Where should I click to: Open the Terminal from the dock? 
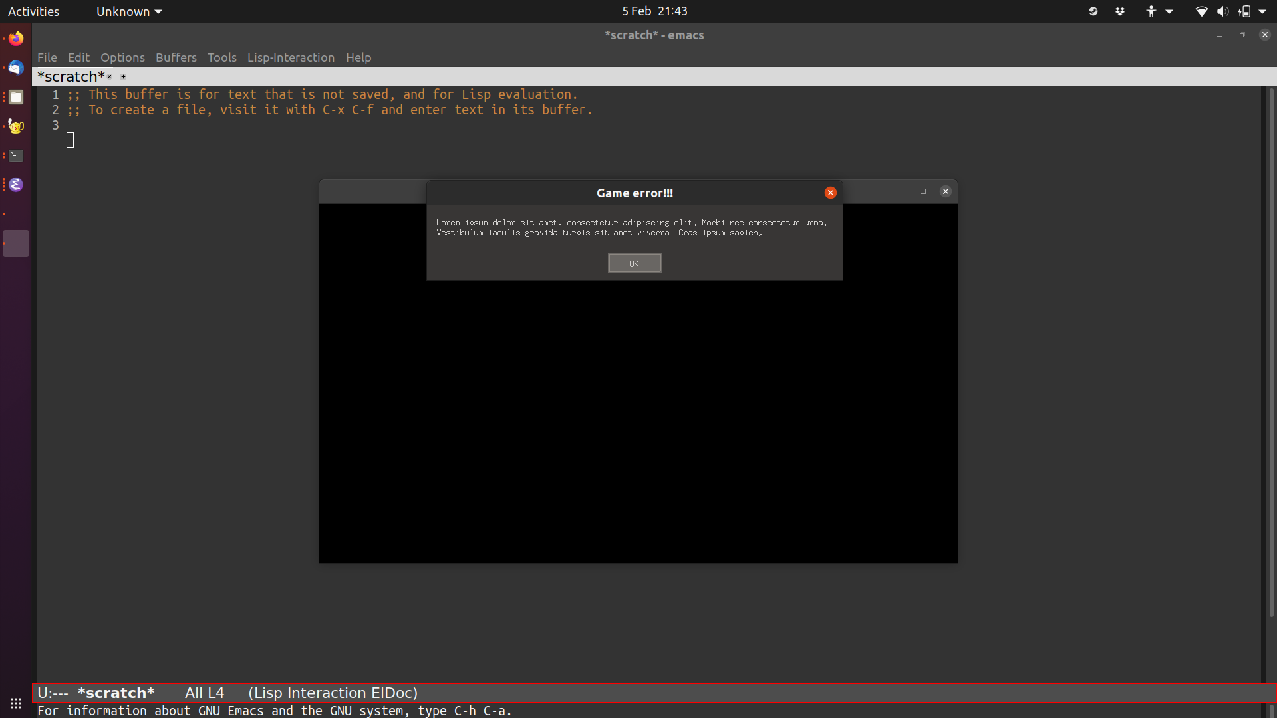click(x=15, y=155)
